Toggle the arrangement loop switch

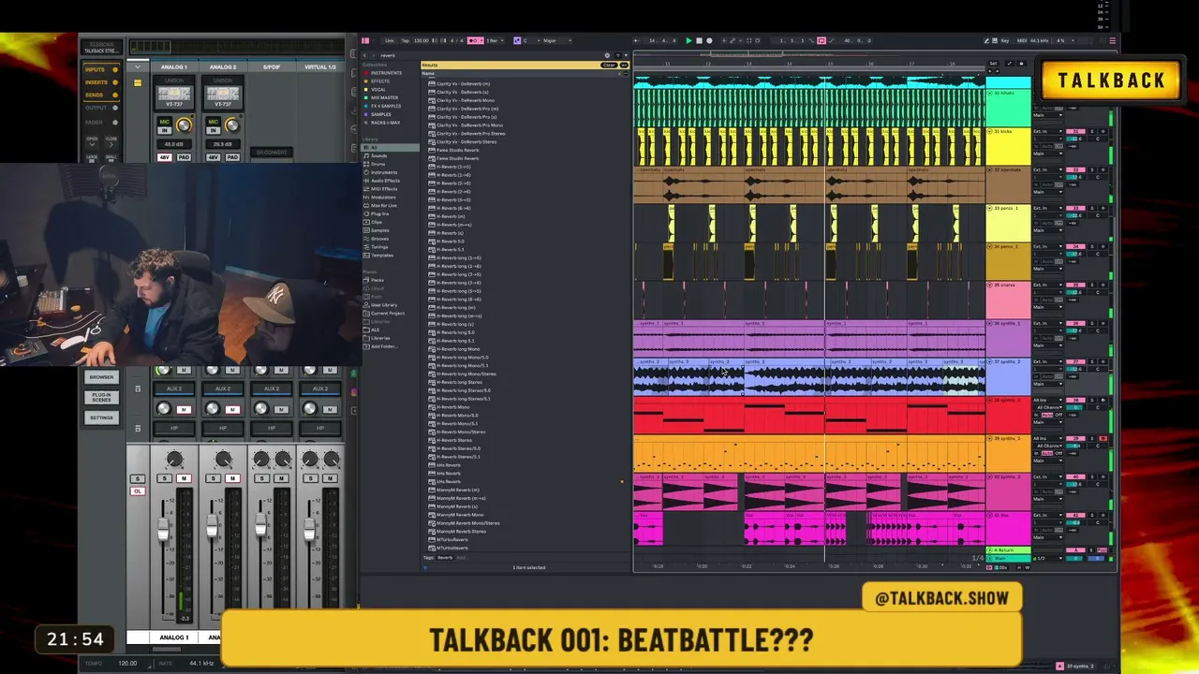[x=822, y=41]
